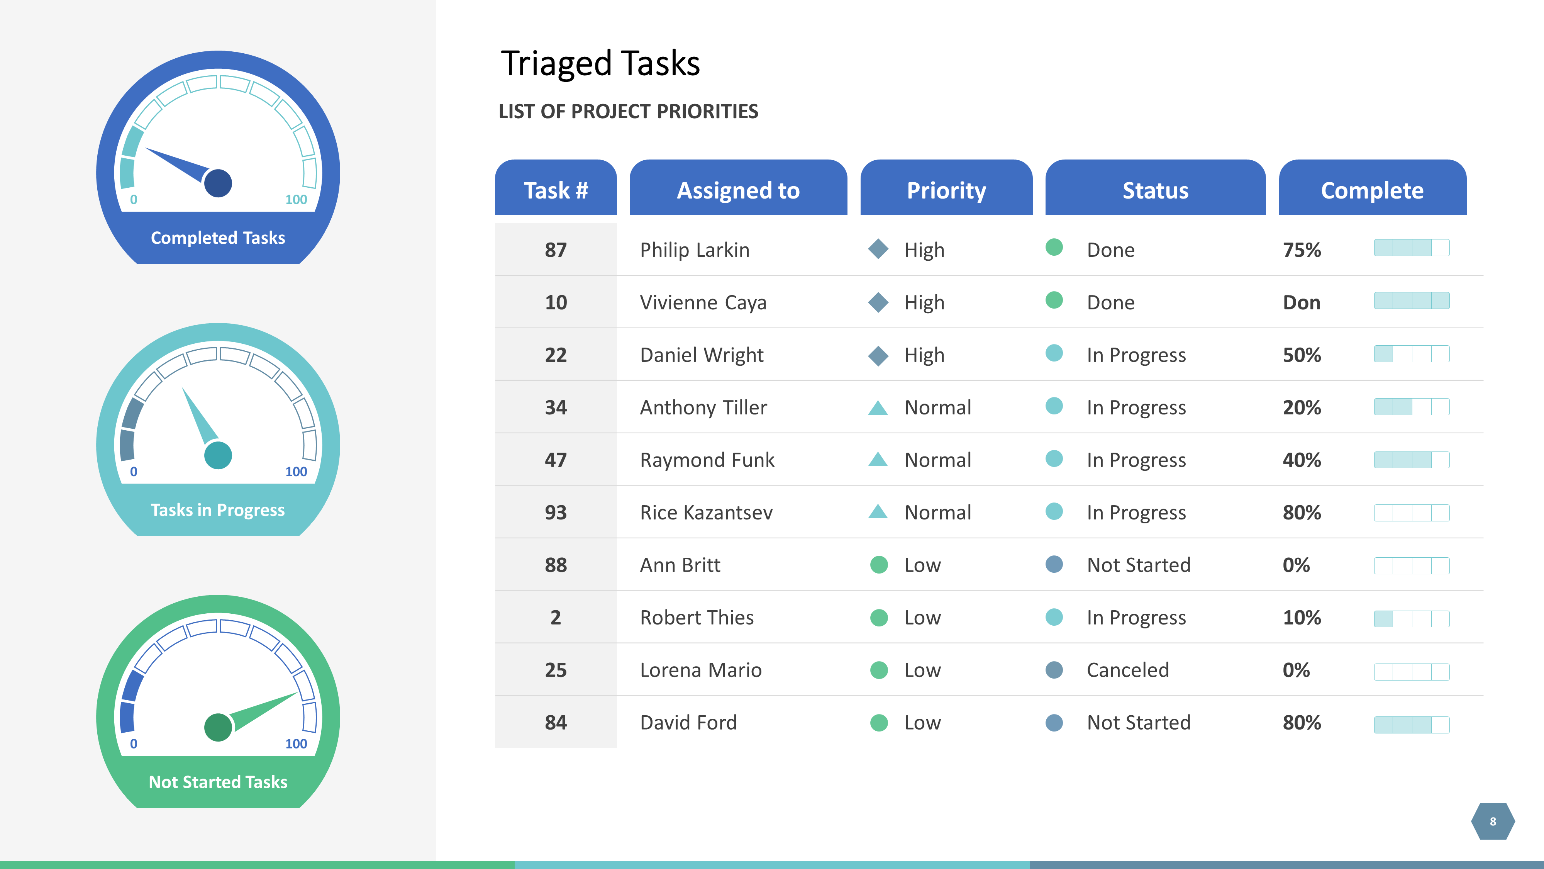1544x869 pixels.
Task: Click the progress bar in Raymond Funk's row
Action: click(1411, 460)
